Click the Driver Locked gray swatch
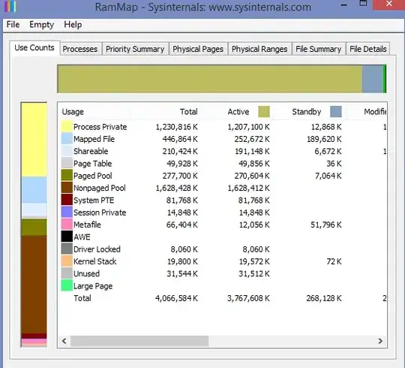Screen dimensions: 405x368 click(x=67, y=249)
